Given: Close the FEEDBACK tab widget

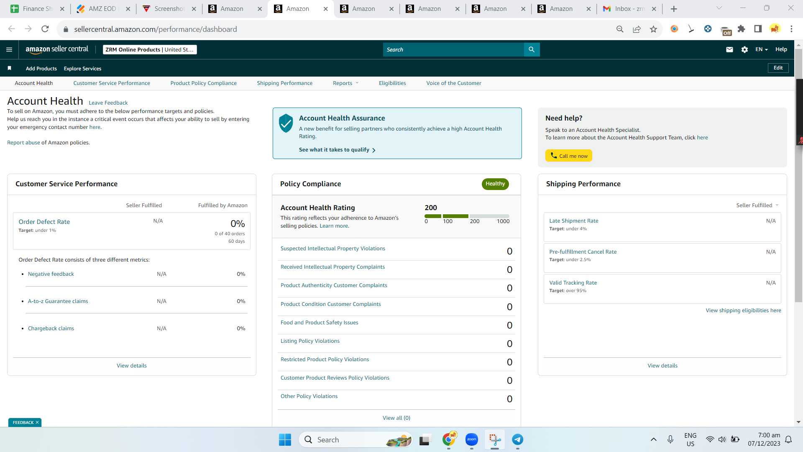Looking at the screenshot, I should (37, 422).
